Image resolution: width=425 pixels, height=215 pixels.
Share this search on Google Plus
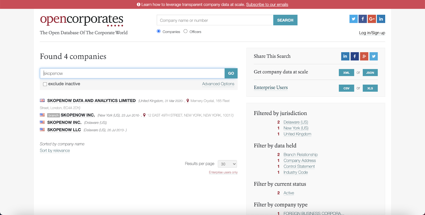click(x=364, y=56)
